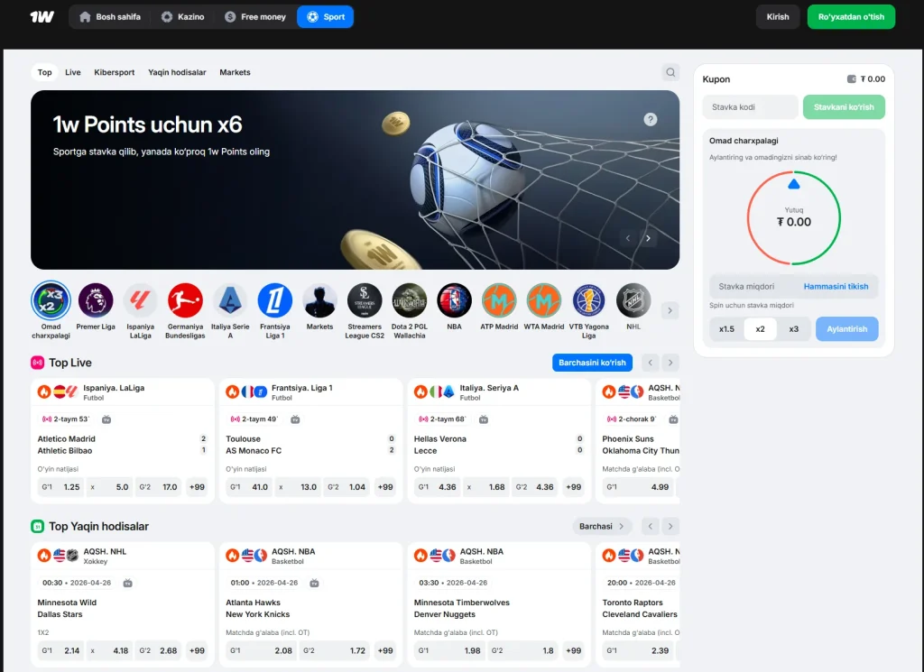Go to previous banner slide
Viewport: 924px width, 672px height.
tap(628, 238)
